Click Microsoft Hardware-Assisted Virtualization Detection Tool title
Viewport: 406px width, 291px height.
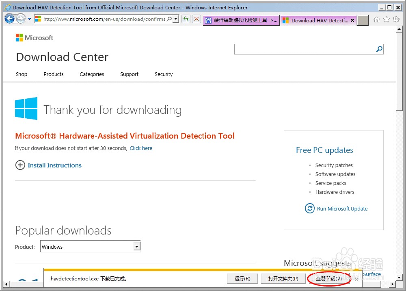pyautogui.click(x=125, y=136)
